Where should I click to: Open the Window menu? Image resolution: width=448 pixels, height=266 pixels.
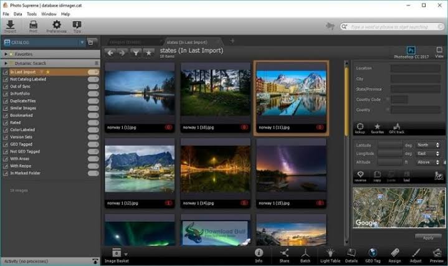click(49, 14)
